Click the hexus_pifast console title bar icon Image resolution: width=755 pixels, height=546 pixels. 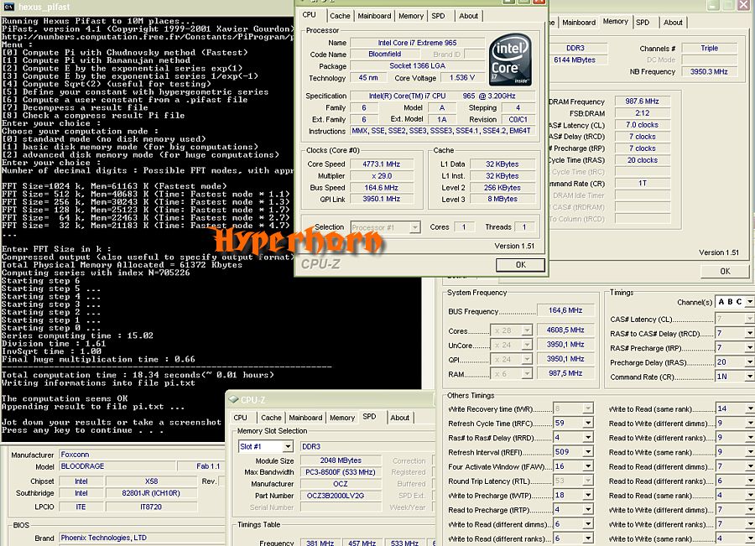8,7
